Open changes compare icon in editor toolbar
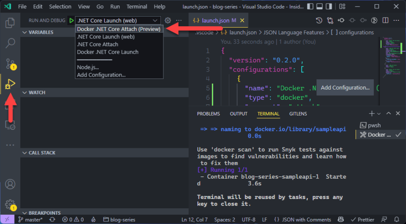Screen dimensions: 406x224 point(330,20)
